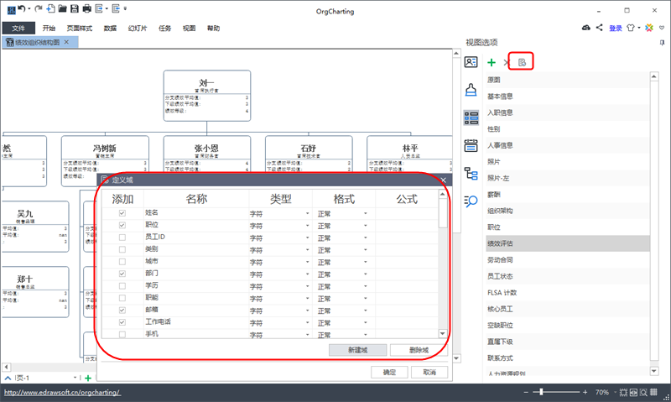Image resolution: width=671 pixels, height=402 pixels.
Task: Open the stamp style panel icon
Action: pos(471,90)
